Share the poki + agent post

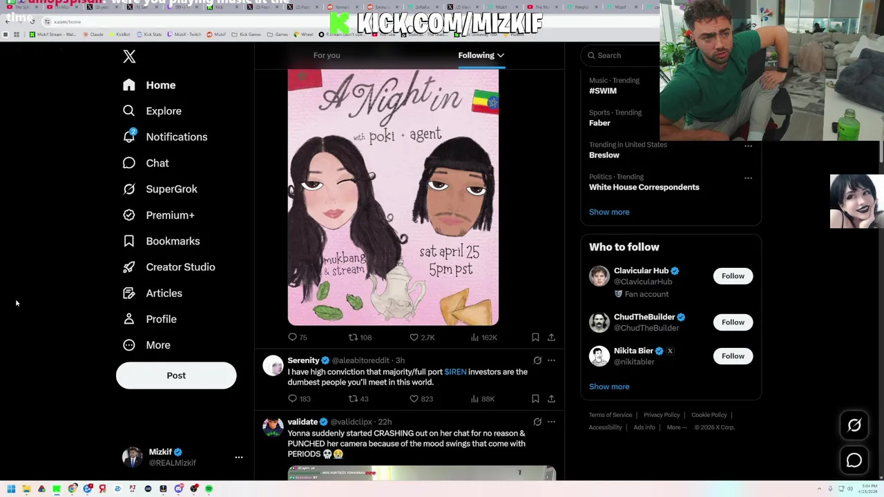(x=551, y=338)
